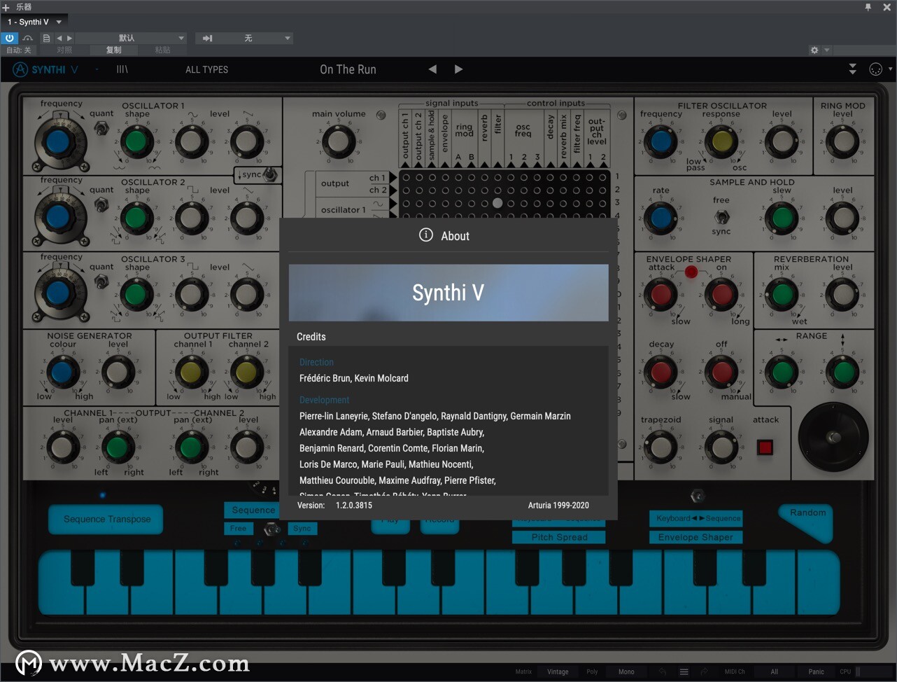
Task: Select next host preset arrow
Action: [x=69, y=38]
